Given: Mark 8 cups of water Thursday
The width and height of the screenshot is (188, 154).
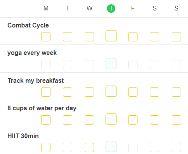Looking at the screenshot, I should (111, 119).
